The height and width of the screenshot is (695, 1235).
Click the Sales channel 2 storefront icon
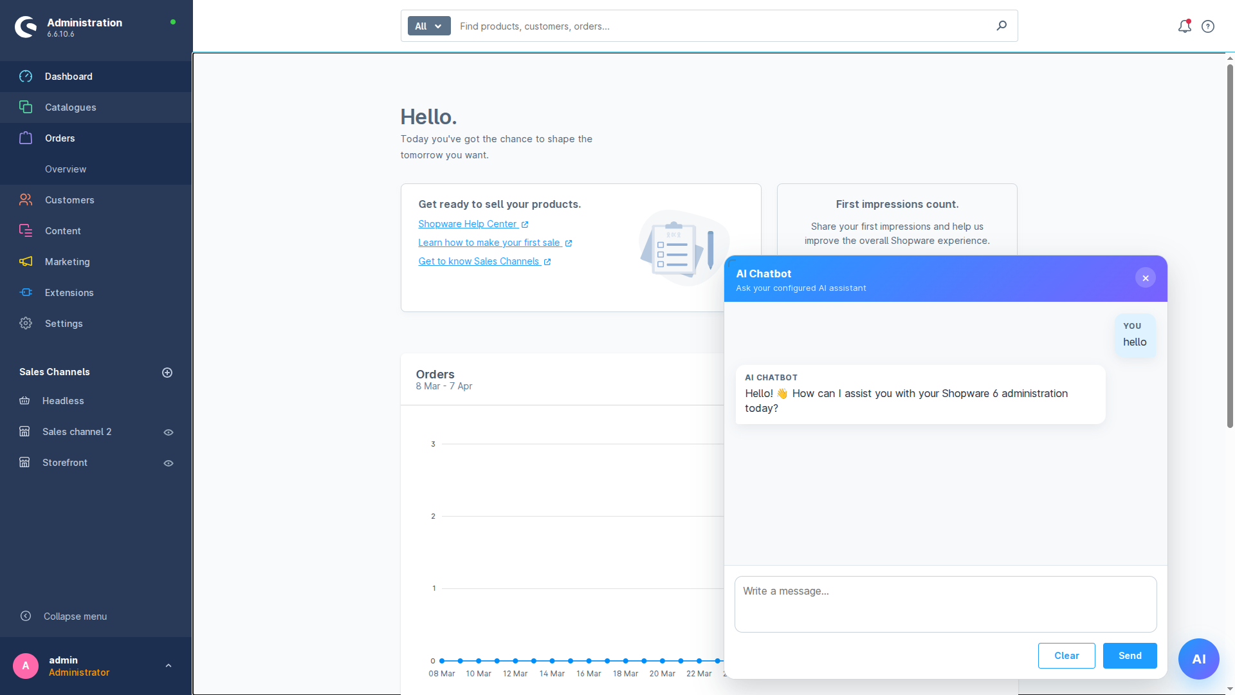pos(24,432)
